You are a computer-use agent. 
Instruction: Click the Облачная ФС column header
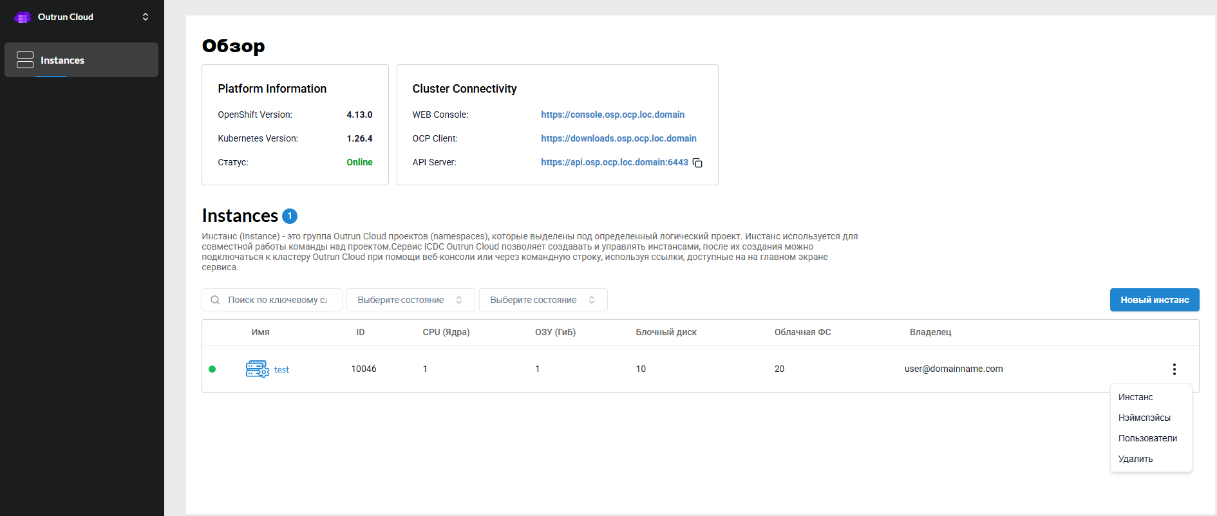point(802,332)
